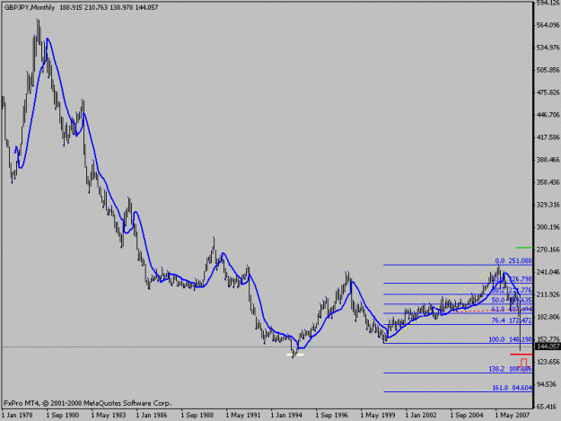561x421 pixels.
Task: Click the 505.856 price axis label
Action: click(548, 70)
